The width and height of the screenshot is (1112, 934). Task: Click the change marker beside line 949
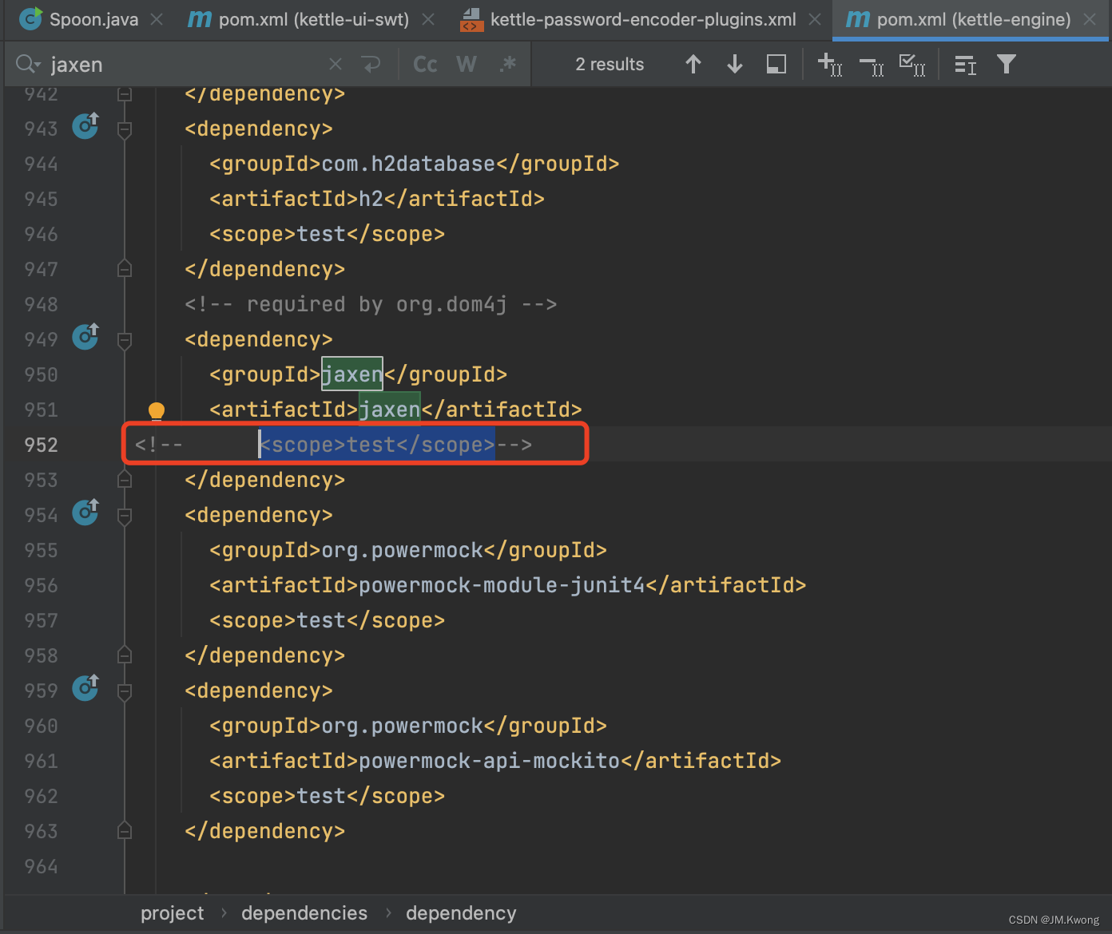[x=85, y=337]
